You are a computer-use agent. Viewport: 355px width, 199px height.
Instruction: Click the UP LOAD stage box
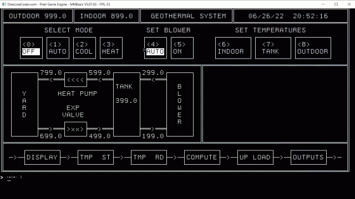(255, 157)
